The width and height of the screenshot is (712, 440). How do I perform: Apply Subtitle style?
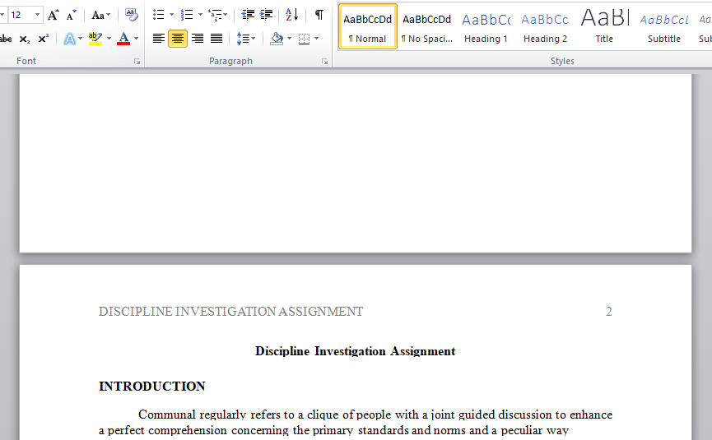point(664,26)
